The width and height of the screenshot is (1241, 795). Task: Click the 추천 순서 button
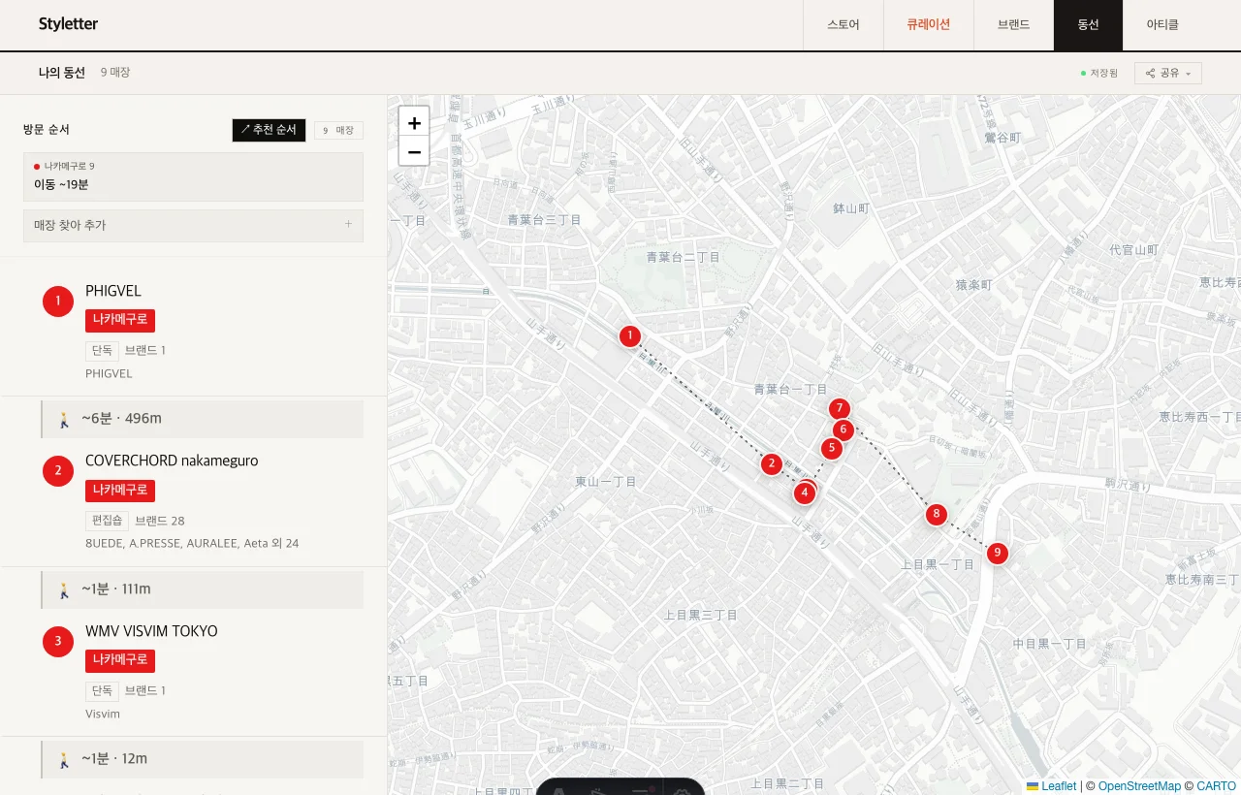(269, 130)
